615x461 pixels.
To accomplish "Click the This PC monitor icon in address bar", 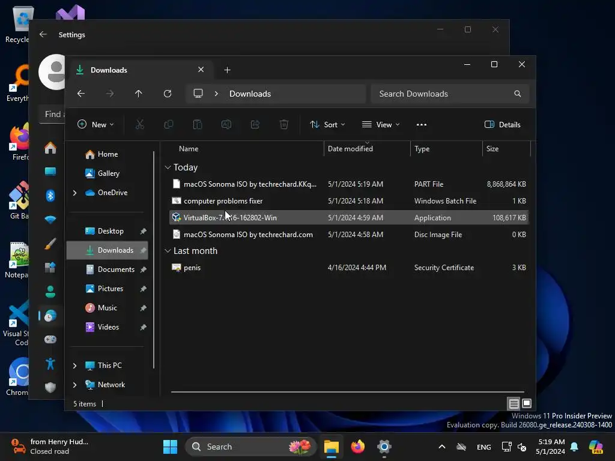I will tap(198, 94).
